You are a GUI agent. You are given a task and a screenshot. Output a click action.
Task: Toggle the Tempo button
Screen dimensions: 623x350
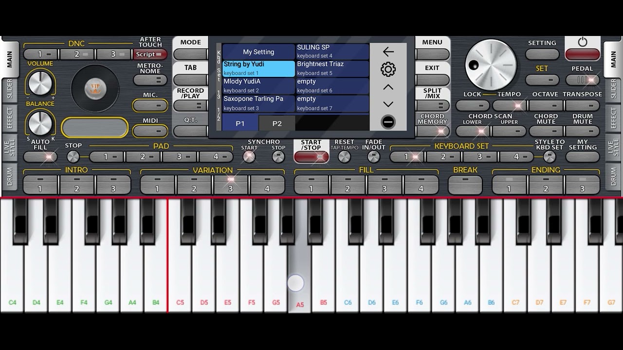coord(509,105)
